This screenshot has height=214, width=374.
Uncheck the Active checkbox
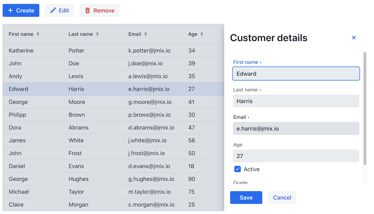237,169
